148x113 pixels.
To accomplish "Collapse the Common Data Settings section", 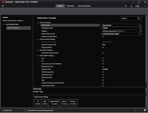I will point(38,40).
